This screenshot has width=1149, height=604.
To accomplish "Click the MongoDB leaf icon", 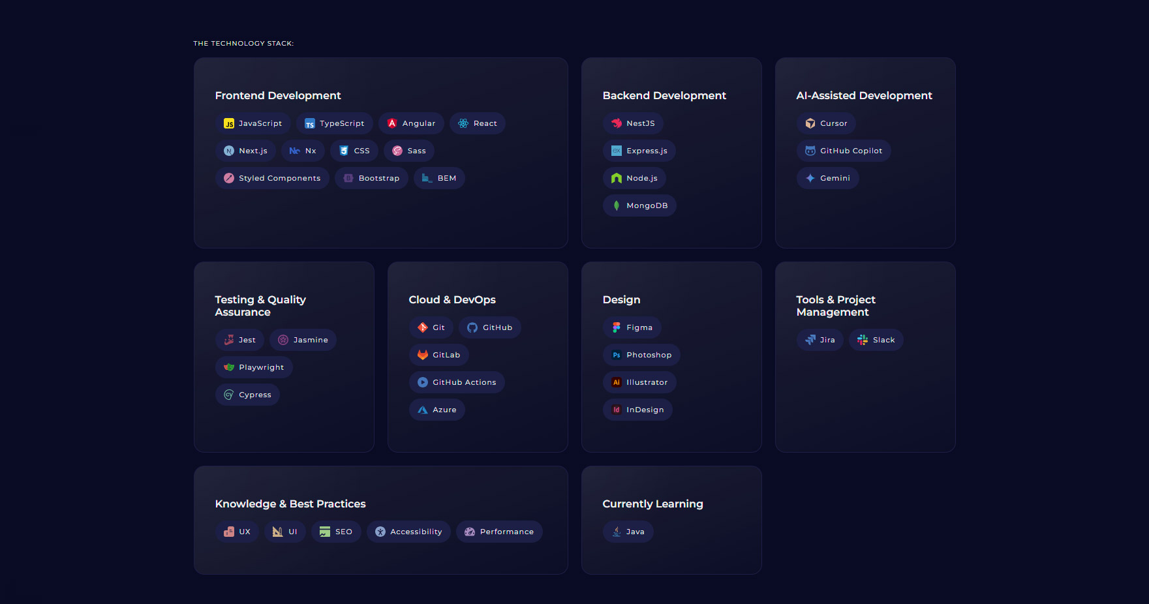I will pos(617,205).
